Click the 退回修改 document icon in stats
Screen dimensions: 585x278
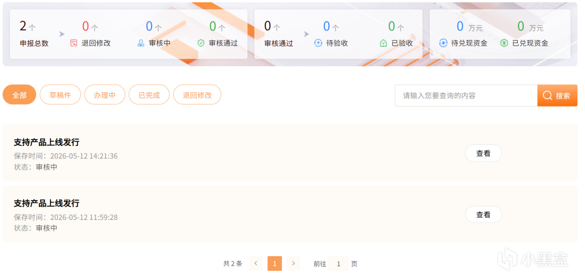[x=74, y=43]
